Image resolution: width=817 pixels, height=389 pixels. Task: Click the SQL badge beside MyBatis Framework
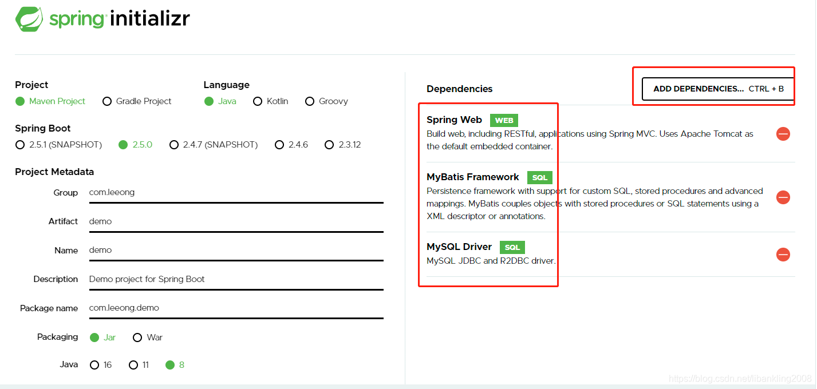(x=540, y=177)
